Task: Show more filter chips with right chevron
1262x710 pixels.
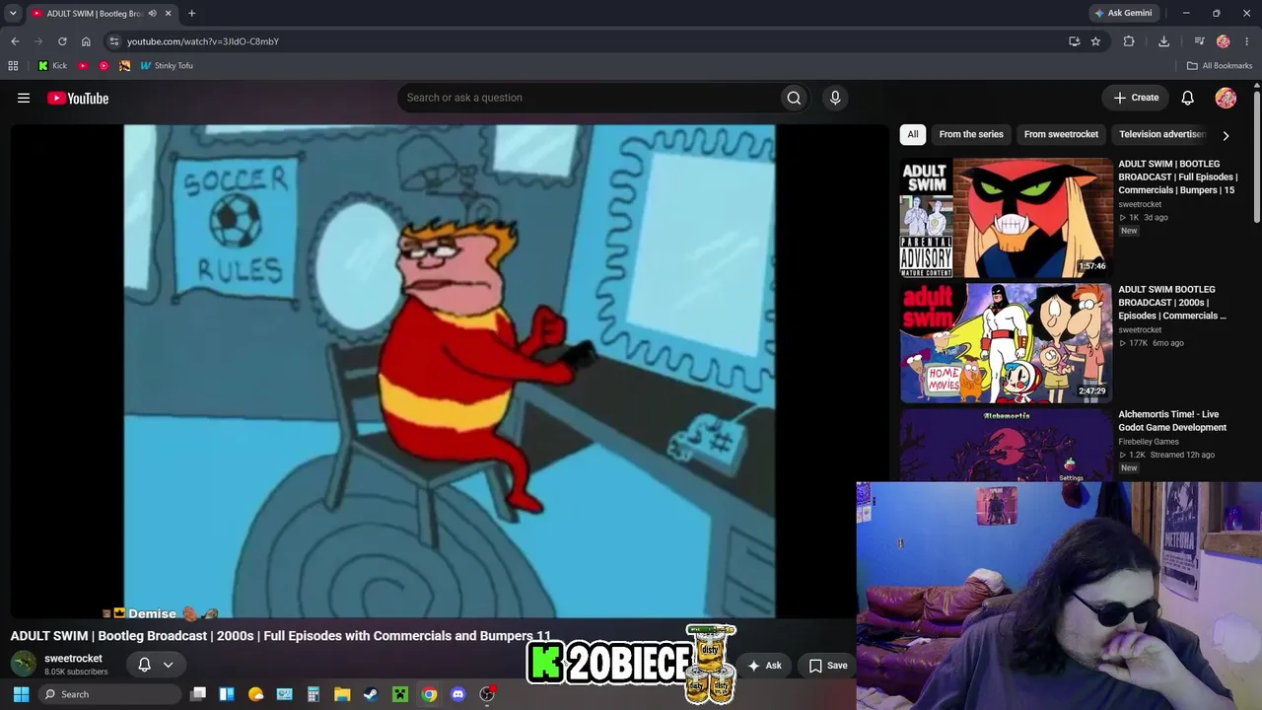Action: [1226, 135]
